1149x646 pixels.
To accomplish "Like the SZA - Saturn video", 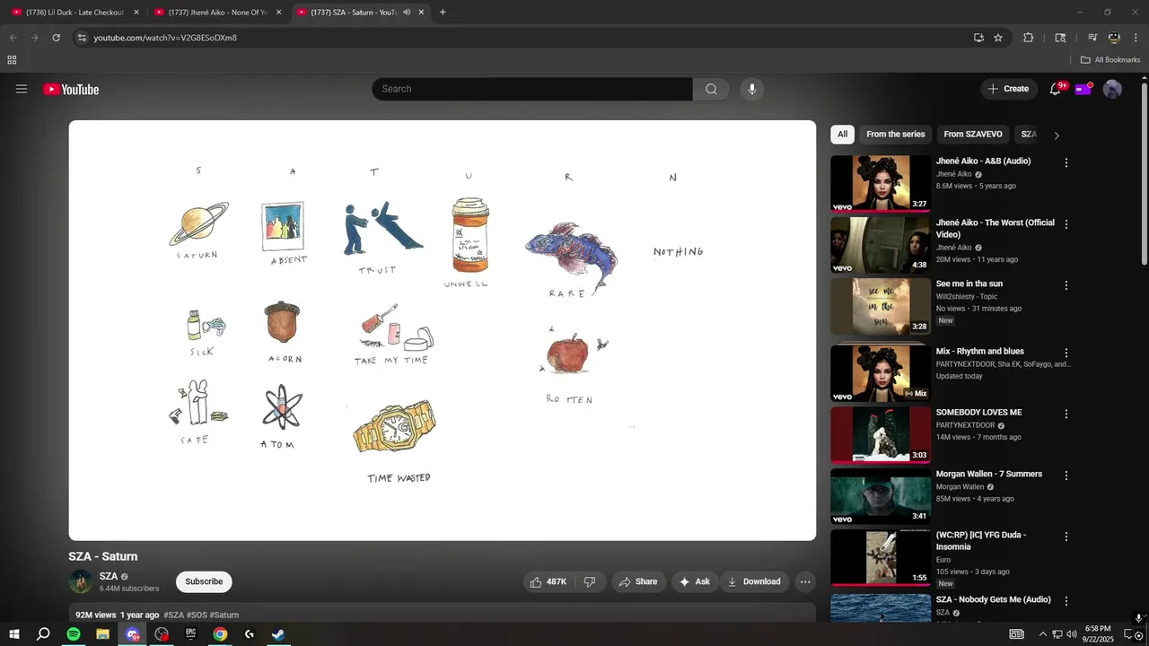I will point(548,581).
